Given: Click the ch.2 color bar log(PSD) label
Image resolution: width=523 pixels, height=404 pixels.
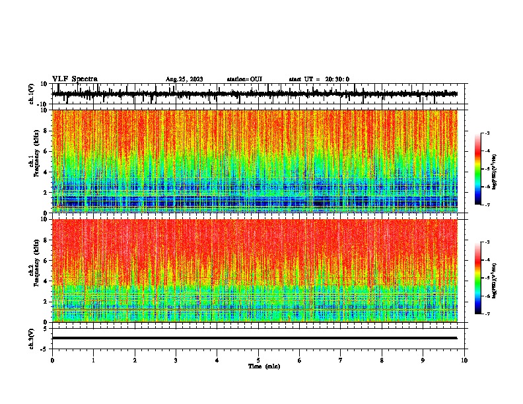Looking at the screenshot, I should point(494,281).
